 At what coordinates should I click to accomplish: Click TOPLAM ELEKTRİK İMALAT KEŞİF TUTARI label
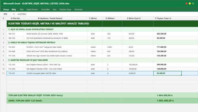click(x=36, y=96)
